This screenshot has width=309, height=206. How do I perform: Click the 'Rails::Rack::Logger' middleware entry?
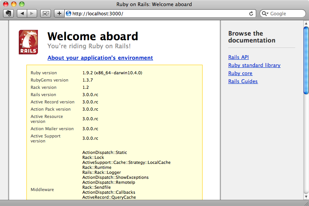pyautogui.click(x=102, y=172)
